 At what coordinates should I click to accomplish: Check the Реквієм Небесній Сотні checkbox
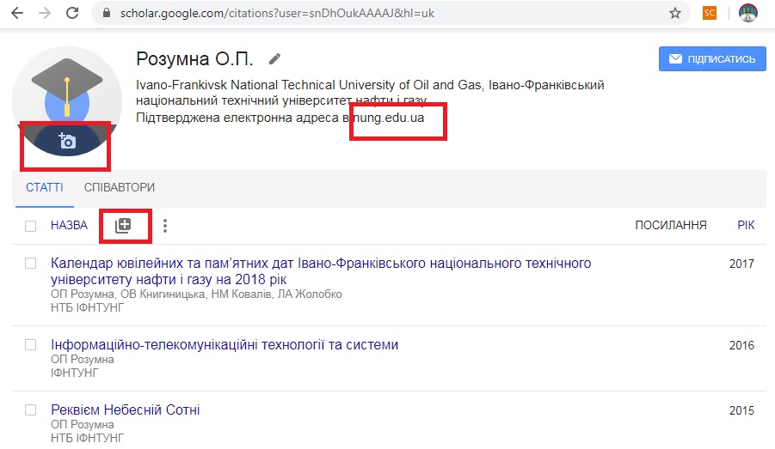[31, 410]
